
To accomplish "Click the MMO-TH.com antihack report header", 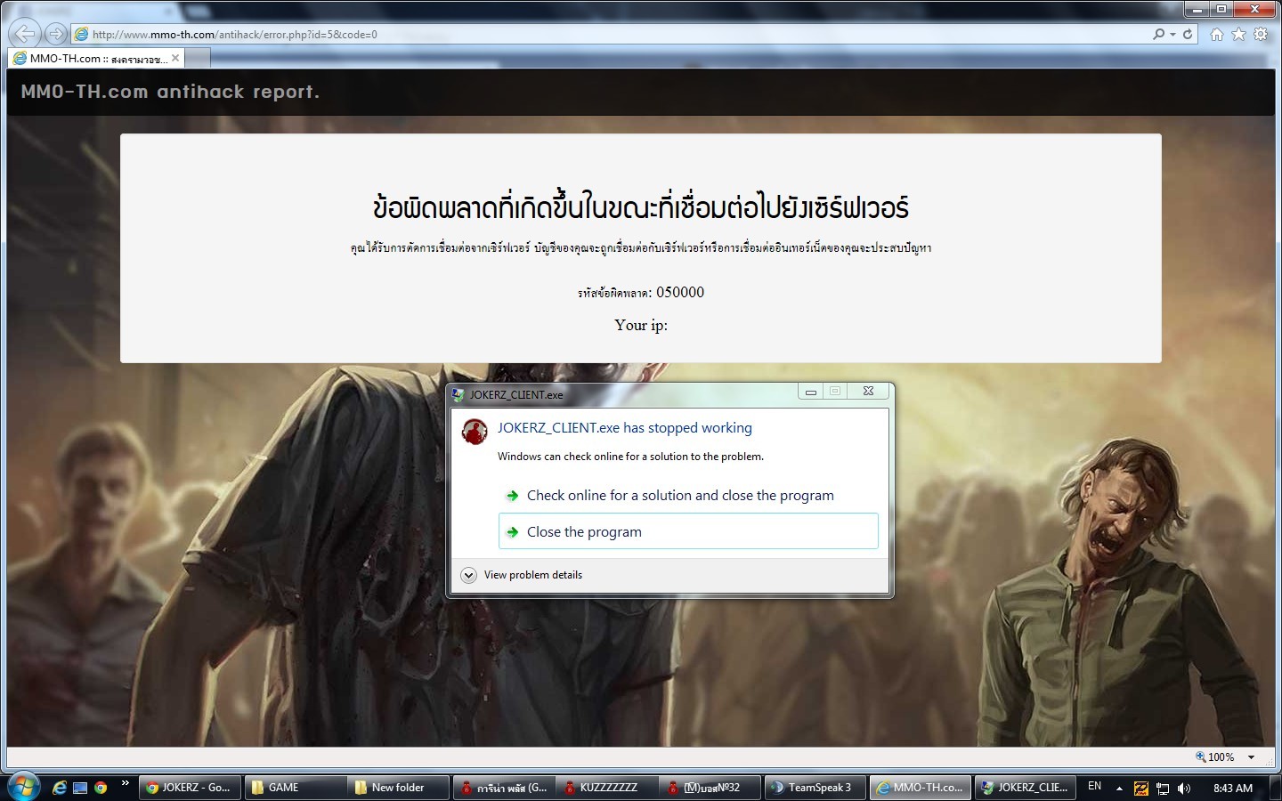I will click(x=170, y=92).
